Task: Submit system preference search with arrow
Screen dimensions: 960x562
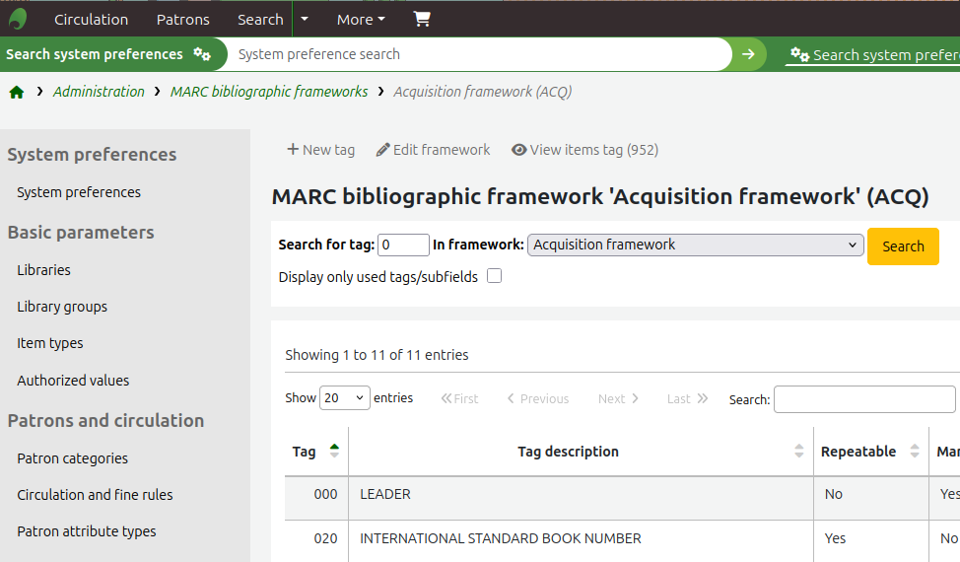Action: tap(749, 54)
